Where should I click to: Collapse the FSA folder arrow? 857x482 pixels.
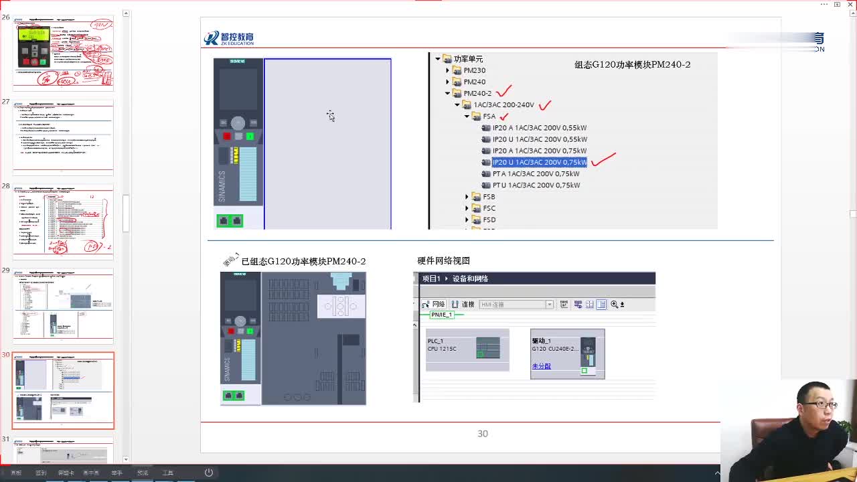(x=467, y=116)
